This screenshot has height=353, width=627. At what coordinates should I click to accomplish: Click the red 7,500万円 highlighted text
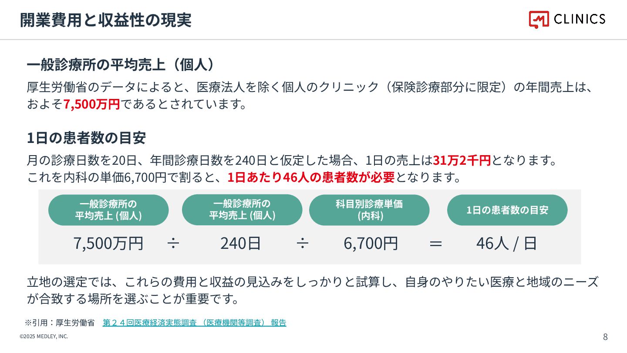click(x=91, y=105)
